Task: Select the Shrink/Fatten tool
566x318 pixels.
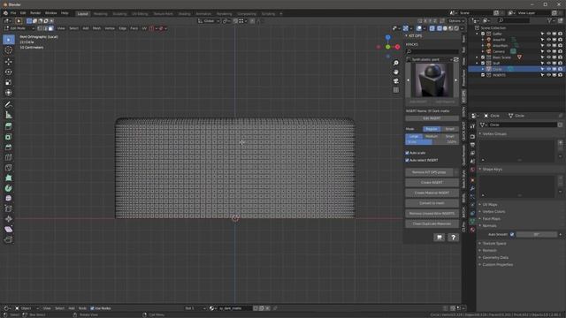Action: pos(8,219)
